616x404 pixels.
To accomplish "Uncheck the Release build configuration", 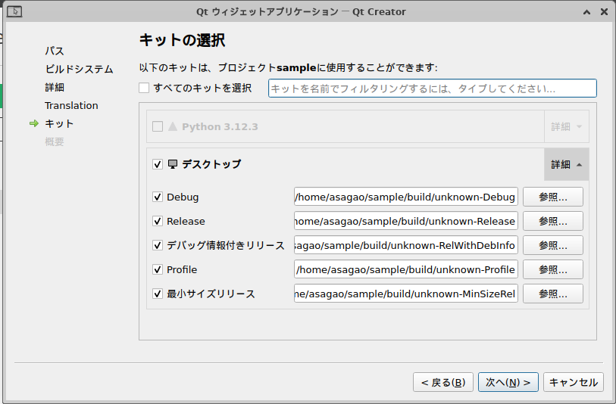I will [158, 221].
